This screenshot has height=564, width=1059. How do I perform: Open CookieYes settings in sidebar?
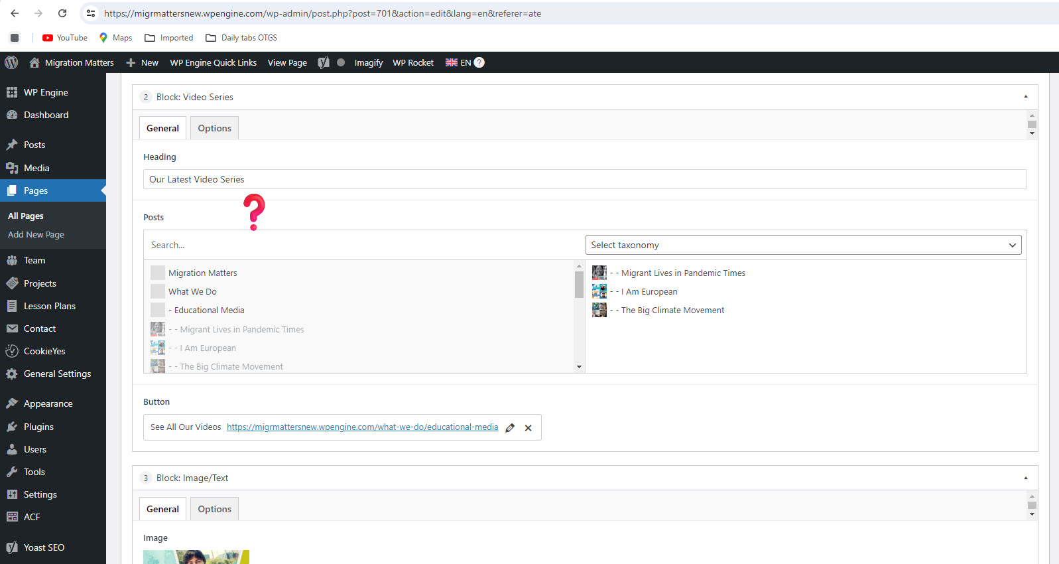click(53, 351)
